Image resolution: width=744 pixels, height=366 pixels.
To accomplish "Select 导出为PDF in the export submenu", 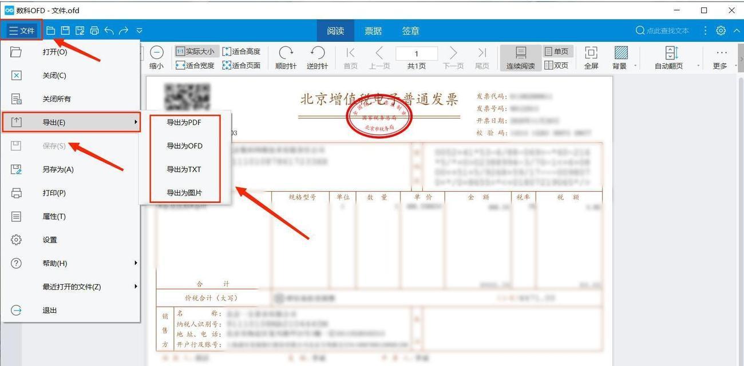I will tap(184, 122).
